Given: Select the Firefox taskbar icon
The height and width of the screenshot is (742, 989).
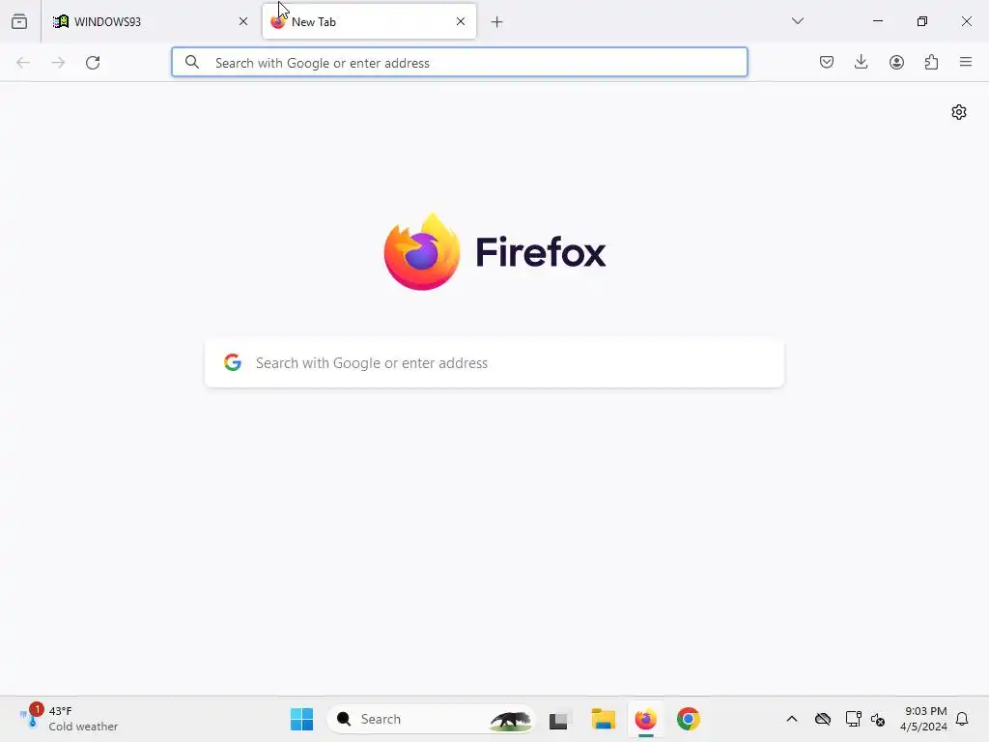Looking at the screenshot, I should (x=646, y=719).
